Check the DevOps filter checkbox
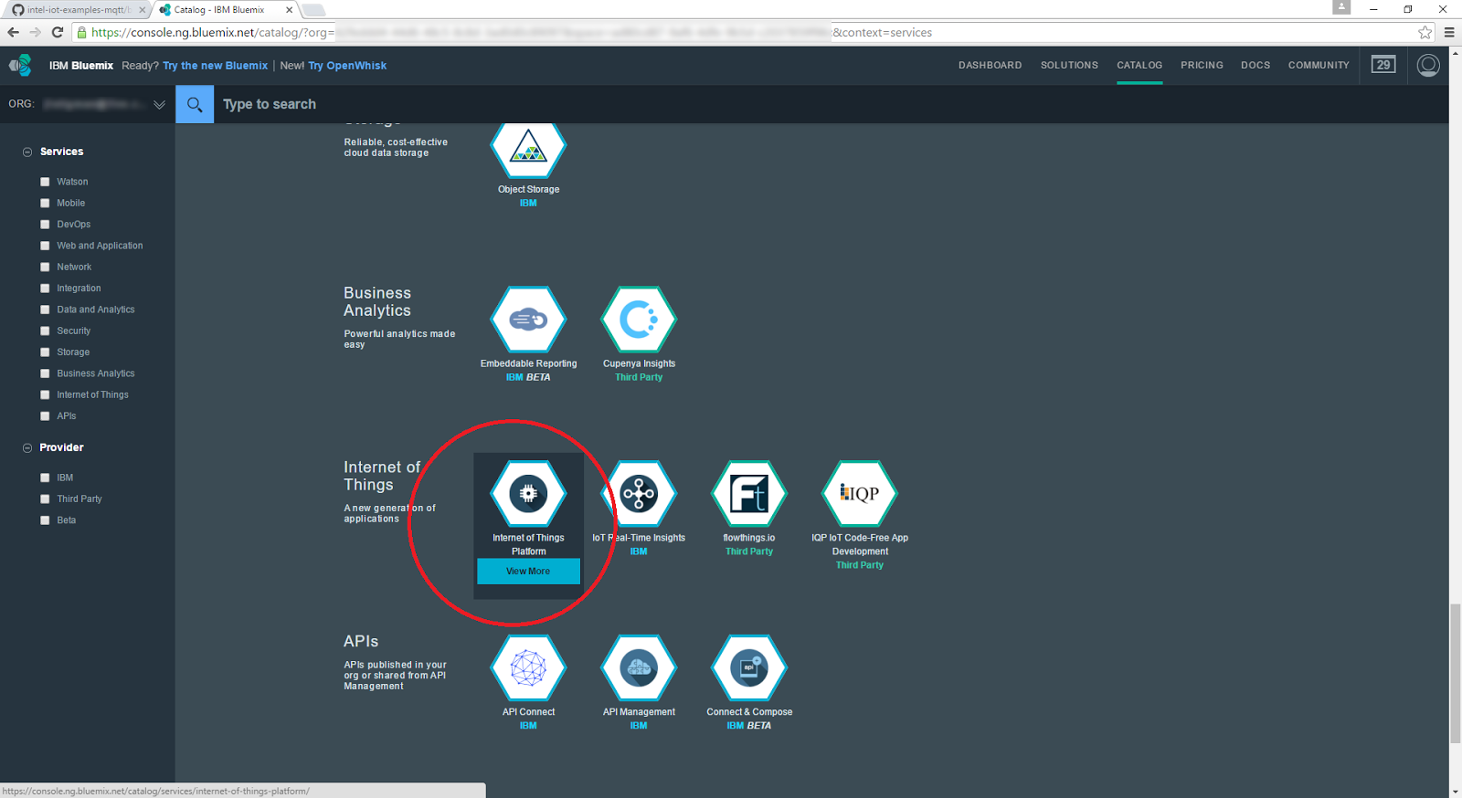 pos(45,225)
